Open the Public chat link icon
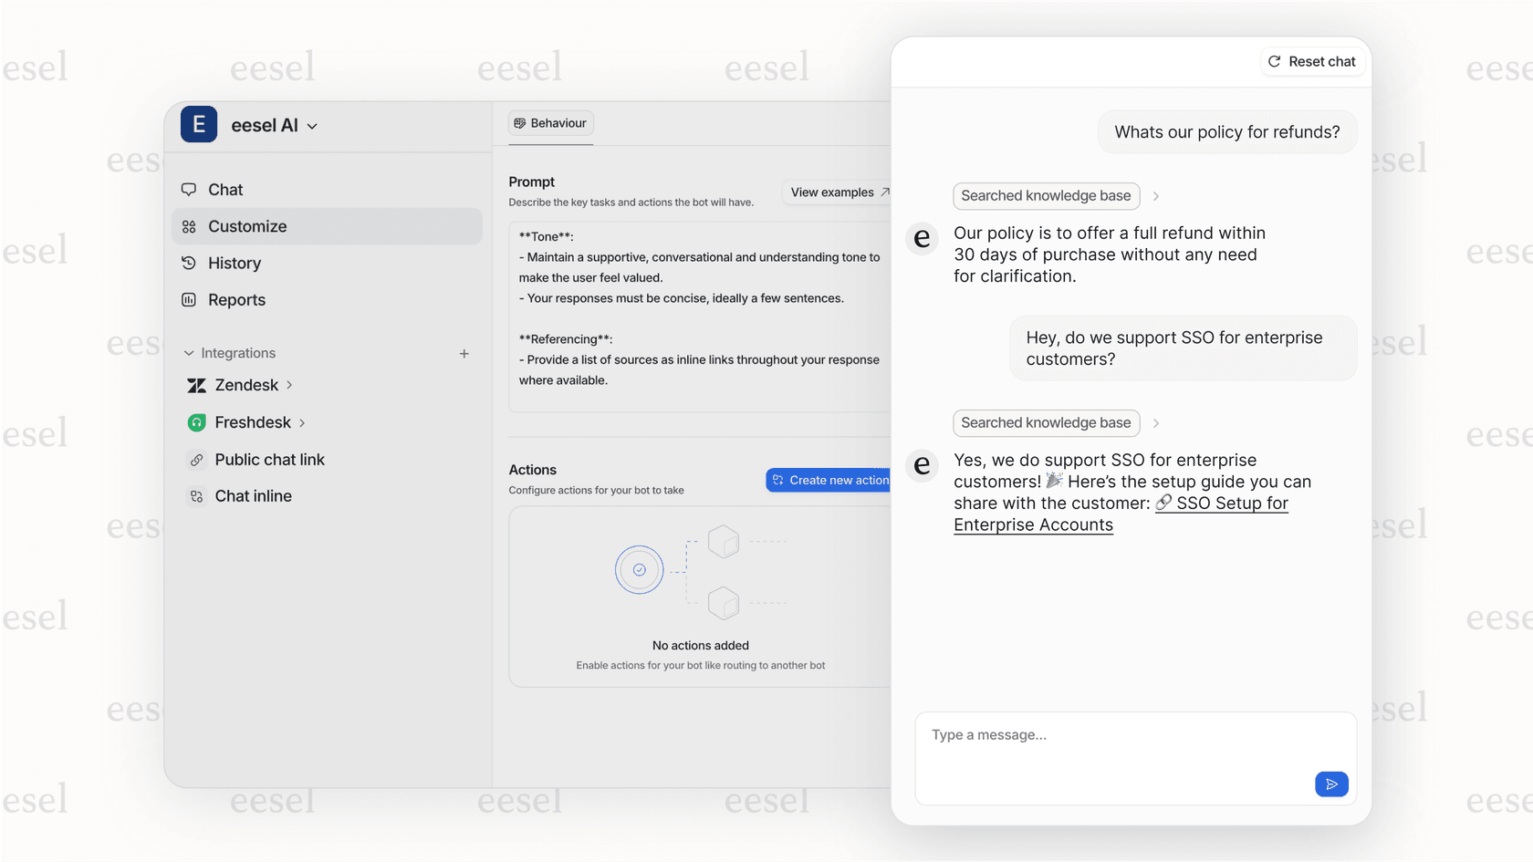Viewport: 1533px width, 862px height. pyautogui.click(x=197, y=460)
